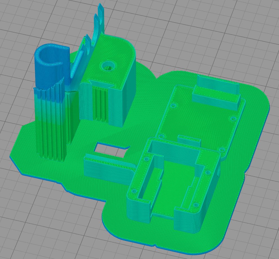Image resolution: width=279 pixels, height=259 pixels.
Task: Select the small rectangular box on the upper-right plate
Action: click(x=216, y=92)
